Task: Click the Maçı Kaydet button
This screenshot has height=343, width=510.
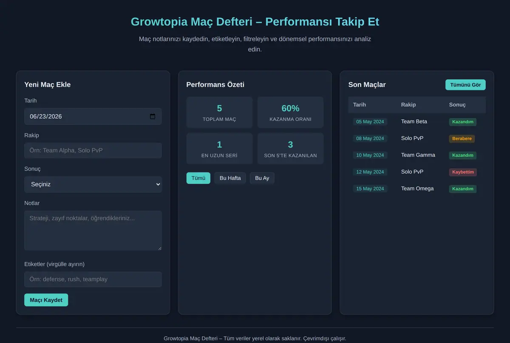Action: (46, 300)
